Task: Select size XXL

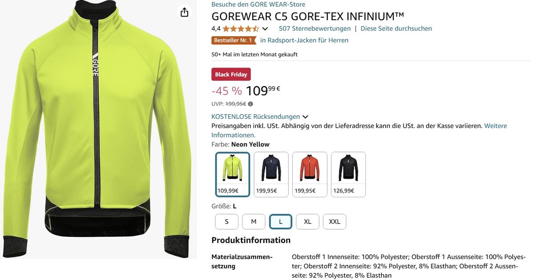Action: (x=335, y=222)
